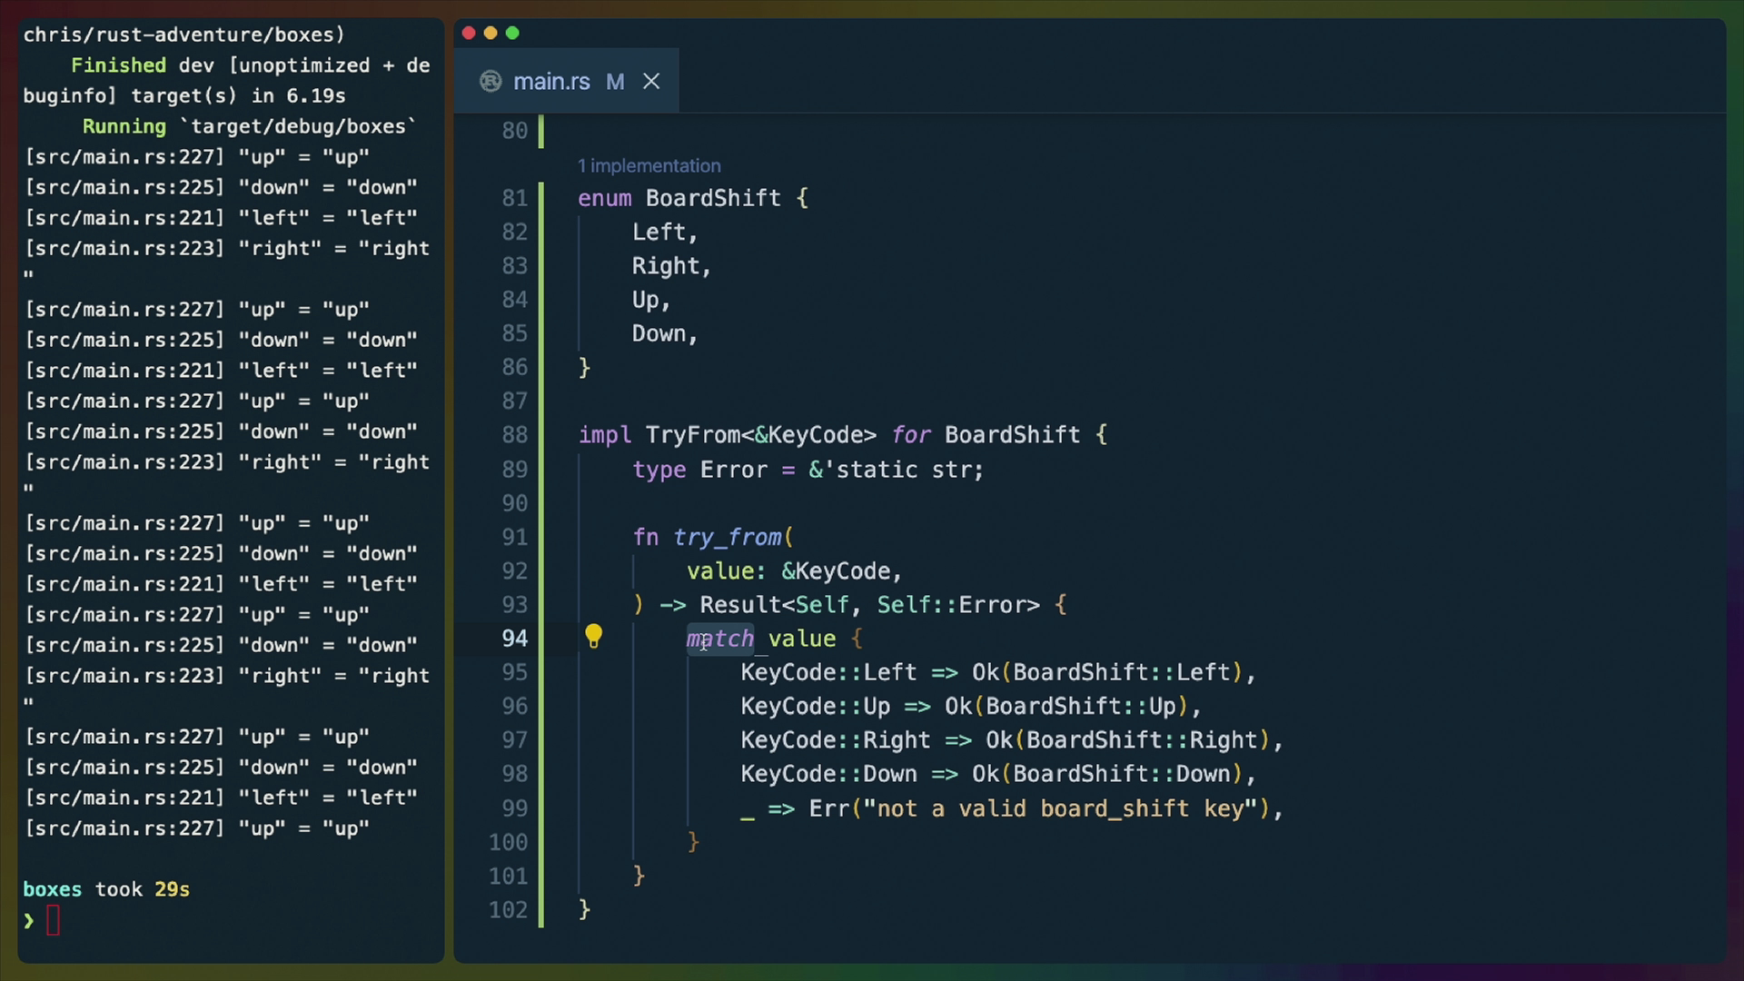Click the arrow prompt symbol in the terminal
This screenshot has width=1744, height=981.
pos(30,920)
